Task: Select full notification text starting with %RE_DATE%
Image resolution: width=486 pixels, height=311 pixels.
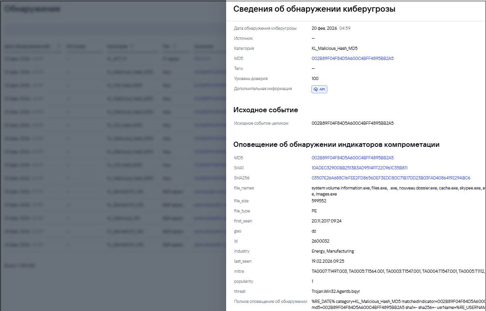Action: [399, 304]
